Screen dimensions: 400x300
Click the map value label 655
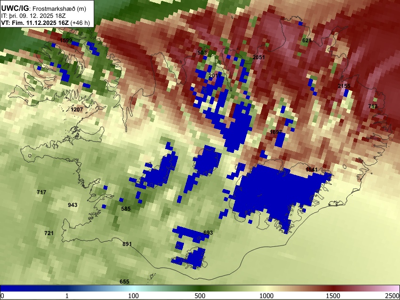coord(124,281)
